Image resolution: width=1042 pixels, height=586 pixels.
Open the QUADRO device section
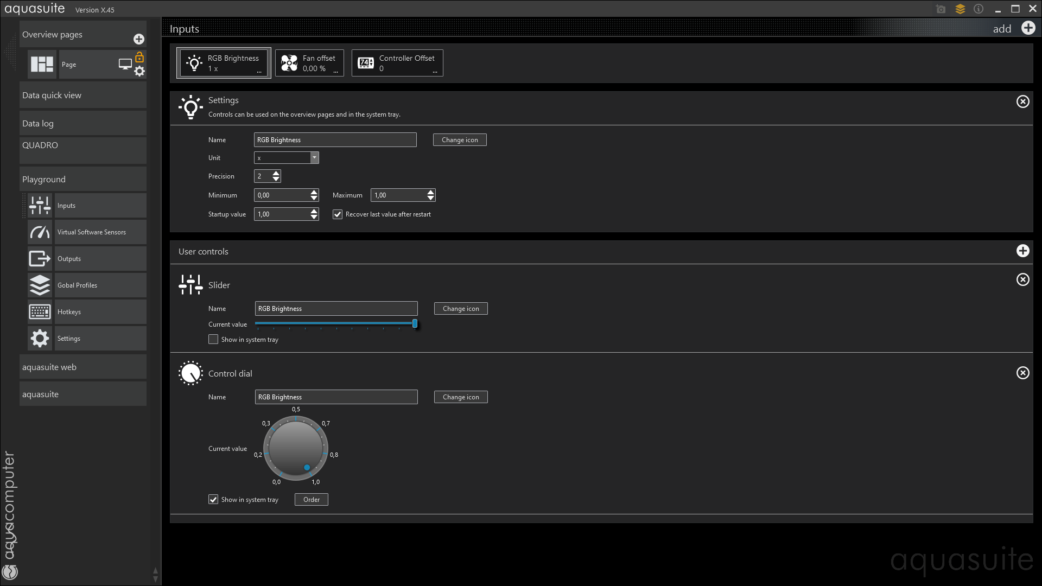tap(83, 150)
